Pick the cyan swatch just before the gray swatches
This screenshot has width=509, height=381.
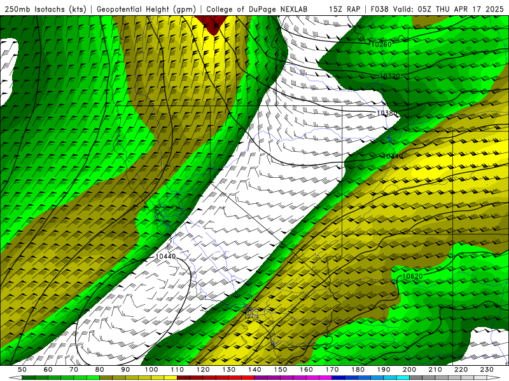pos(403,378)
